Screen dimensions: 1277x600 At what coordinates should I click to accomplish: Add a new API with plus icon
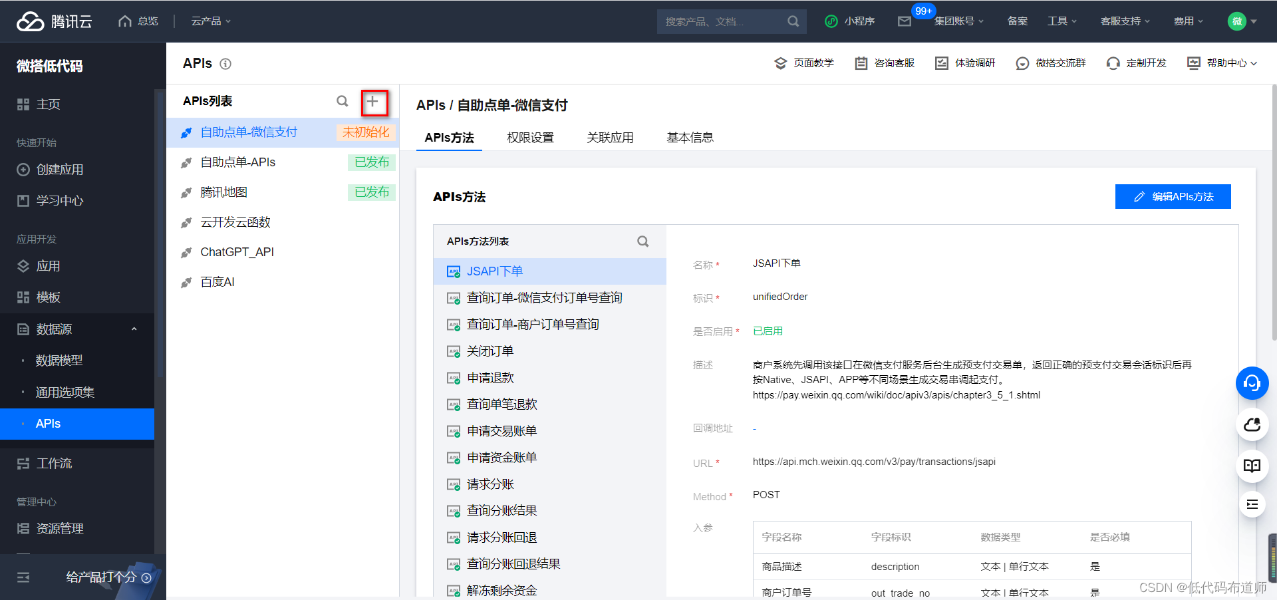coord(373,101)
